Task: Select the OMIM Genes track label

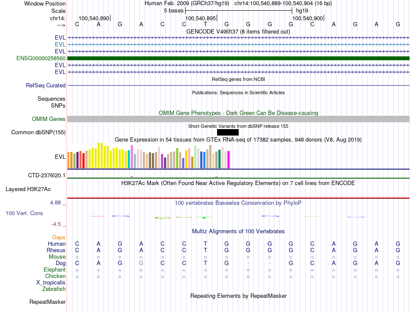Action: coord(49,119)
